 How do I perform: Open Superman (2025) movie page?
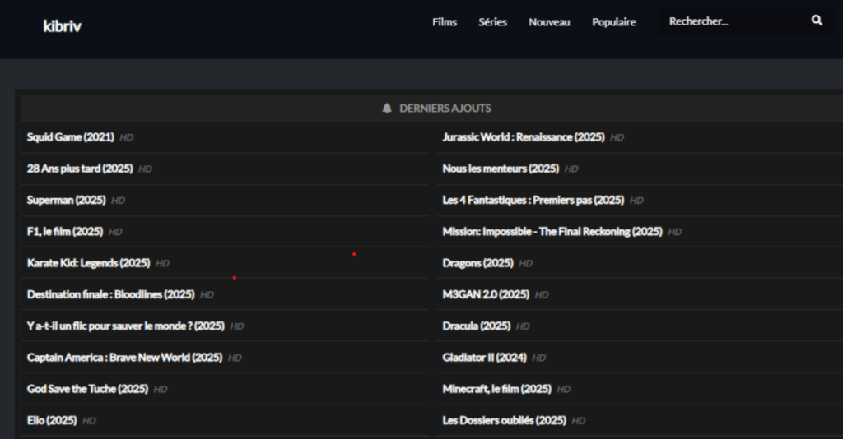(x=66, y=200)
